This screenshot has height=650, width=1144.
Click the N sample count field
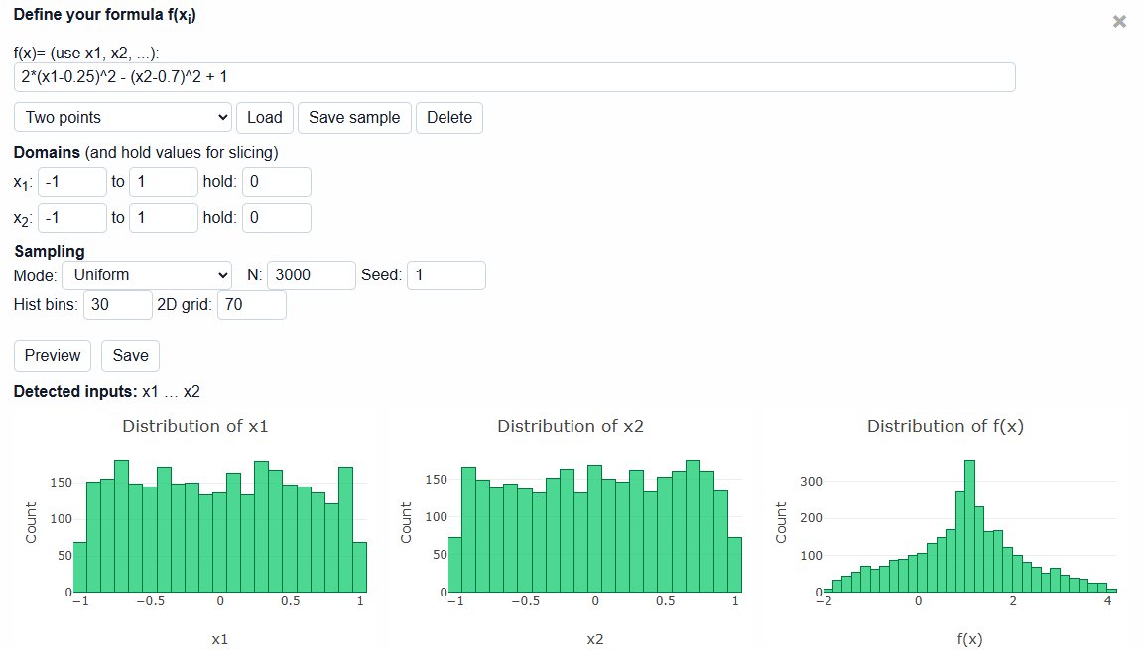click(312, 275)
